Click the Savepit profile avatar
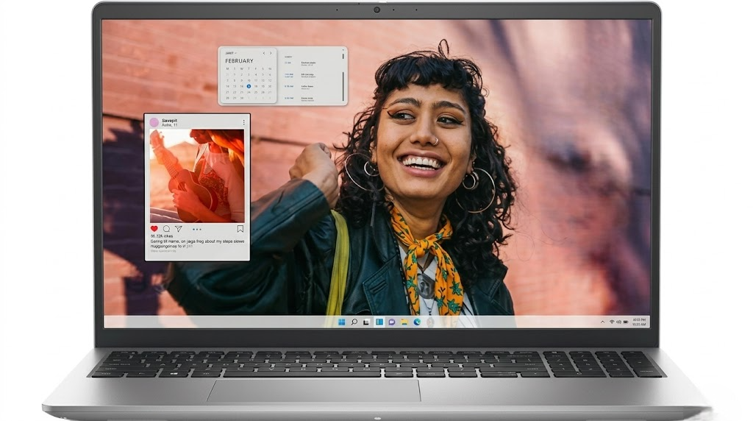Image resolution: width=753 pixels, height=421 pixels. [x=154, y=122]
